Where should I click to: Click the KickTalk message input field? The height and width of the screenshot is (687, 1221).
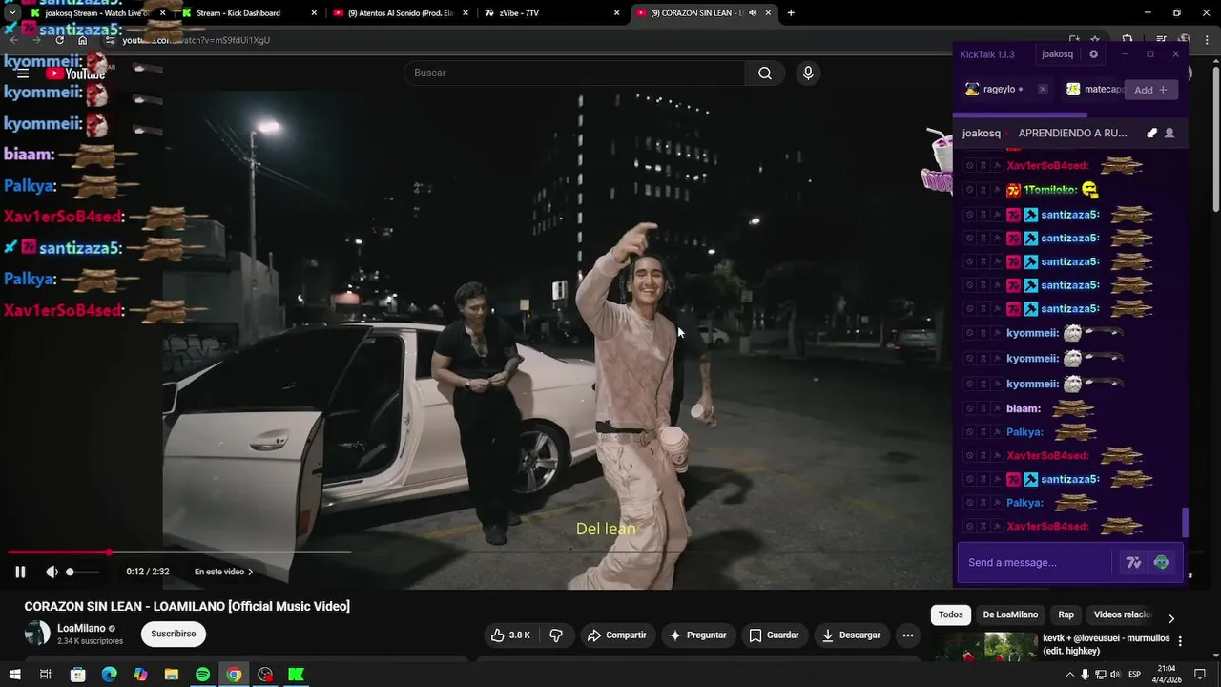pos(1035,562)
